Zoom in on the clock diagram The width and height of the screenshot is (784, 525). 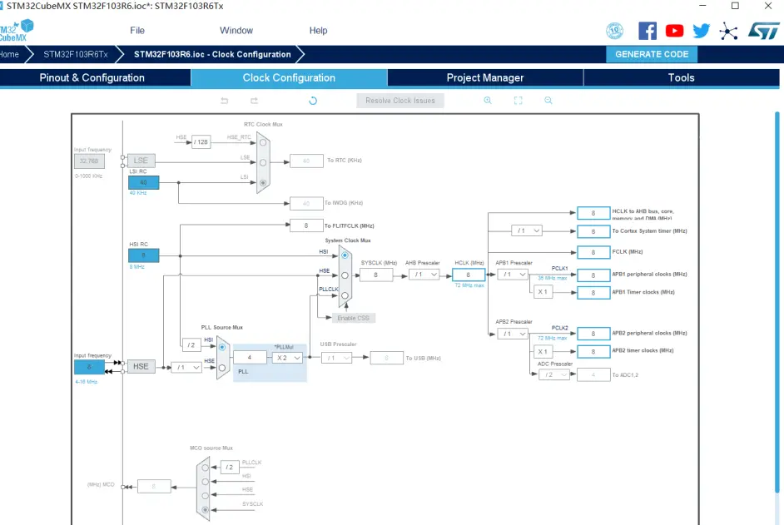click(488, 101)
